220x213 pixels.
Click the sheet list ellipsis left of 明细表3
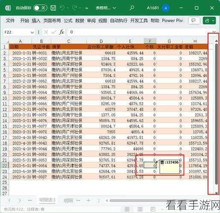(x=30, y=201)
